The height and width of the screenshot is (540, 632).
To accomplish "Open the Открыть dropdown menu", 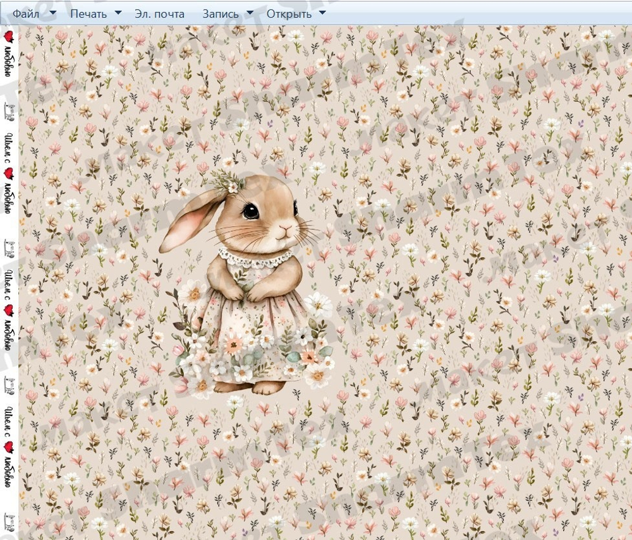I will [x=296, y=14].
